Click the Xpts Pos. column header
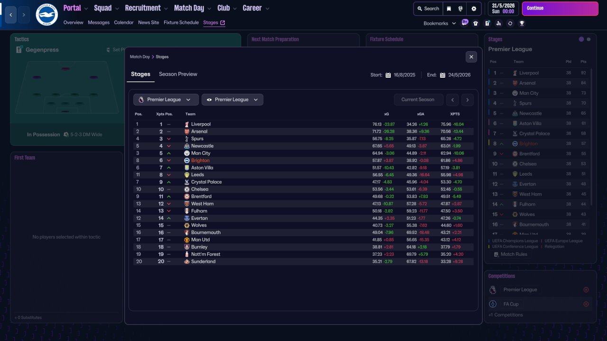Viewport: 607px width, 341px height. point(164,114)
